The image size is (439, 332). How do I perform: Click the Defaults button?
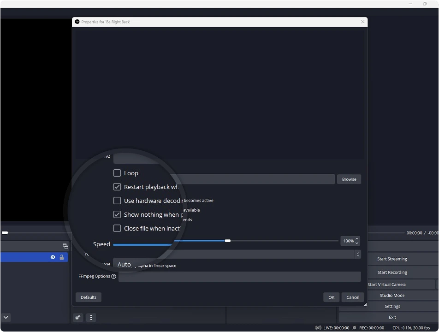pyautogui.click(x=89, y=297)
